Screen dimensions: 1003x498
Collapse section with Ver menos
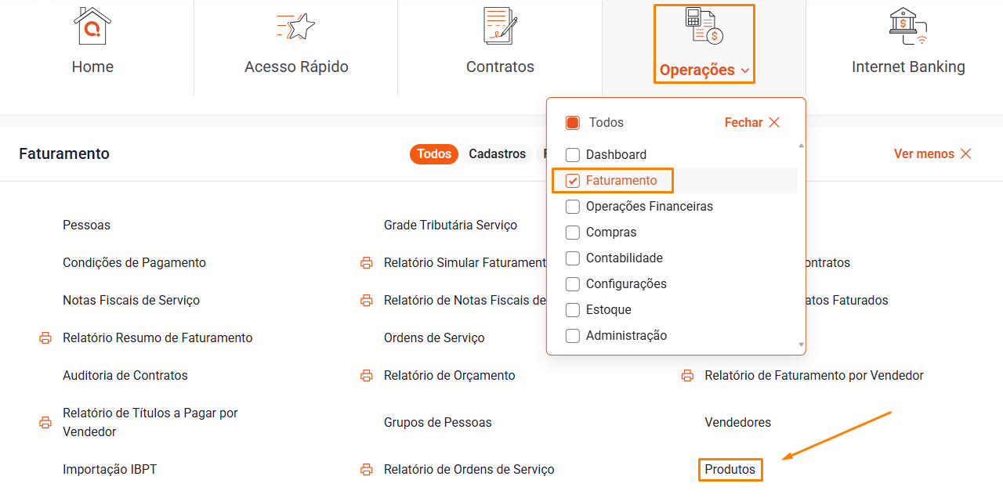932,154
